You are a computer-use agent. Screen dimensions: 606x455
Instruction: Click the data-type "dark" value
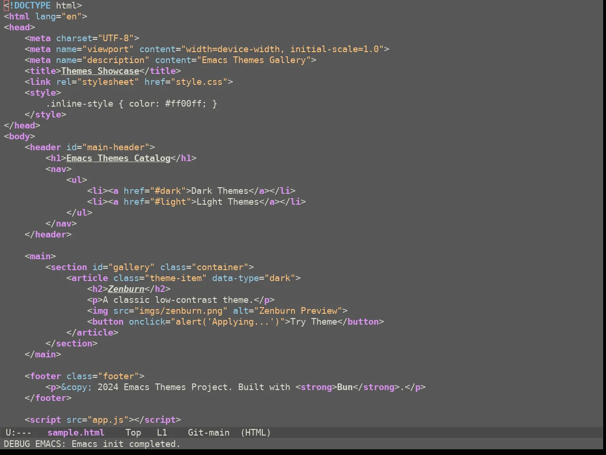tap(280, 278)
